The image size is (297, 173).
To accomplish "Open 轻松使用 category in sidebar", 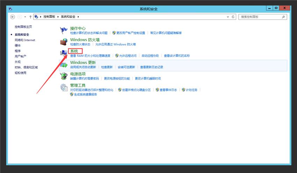I will pos(21,73).
